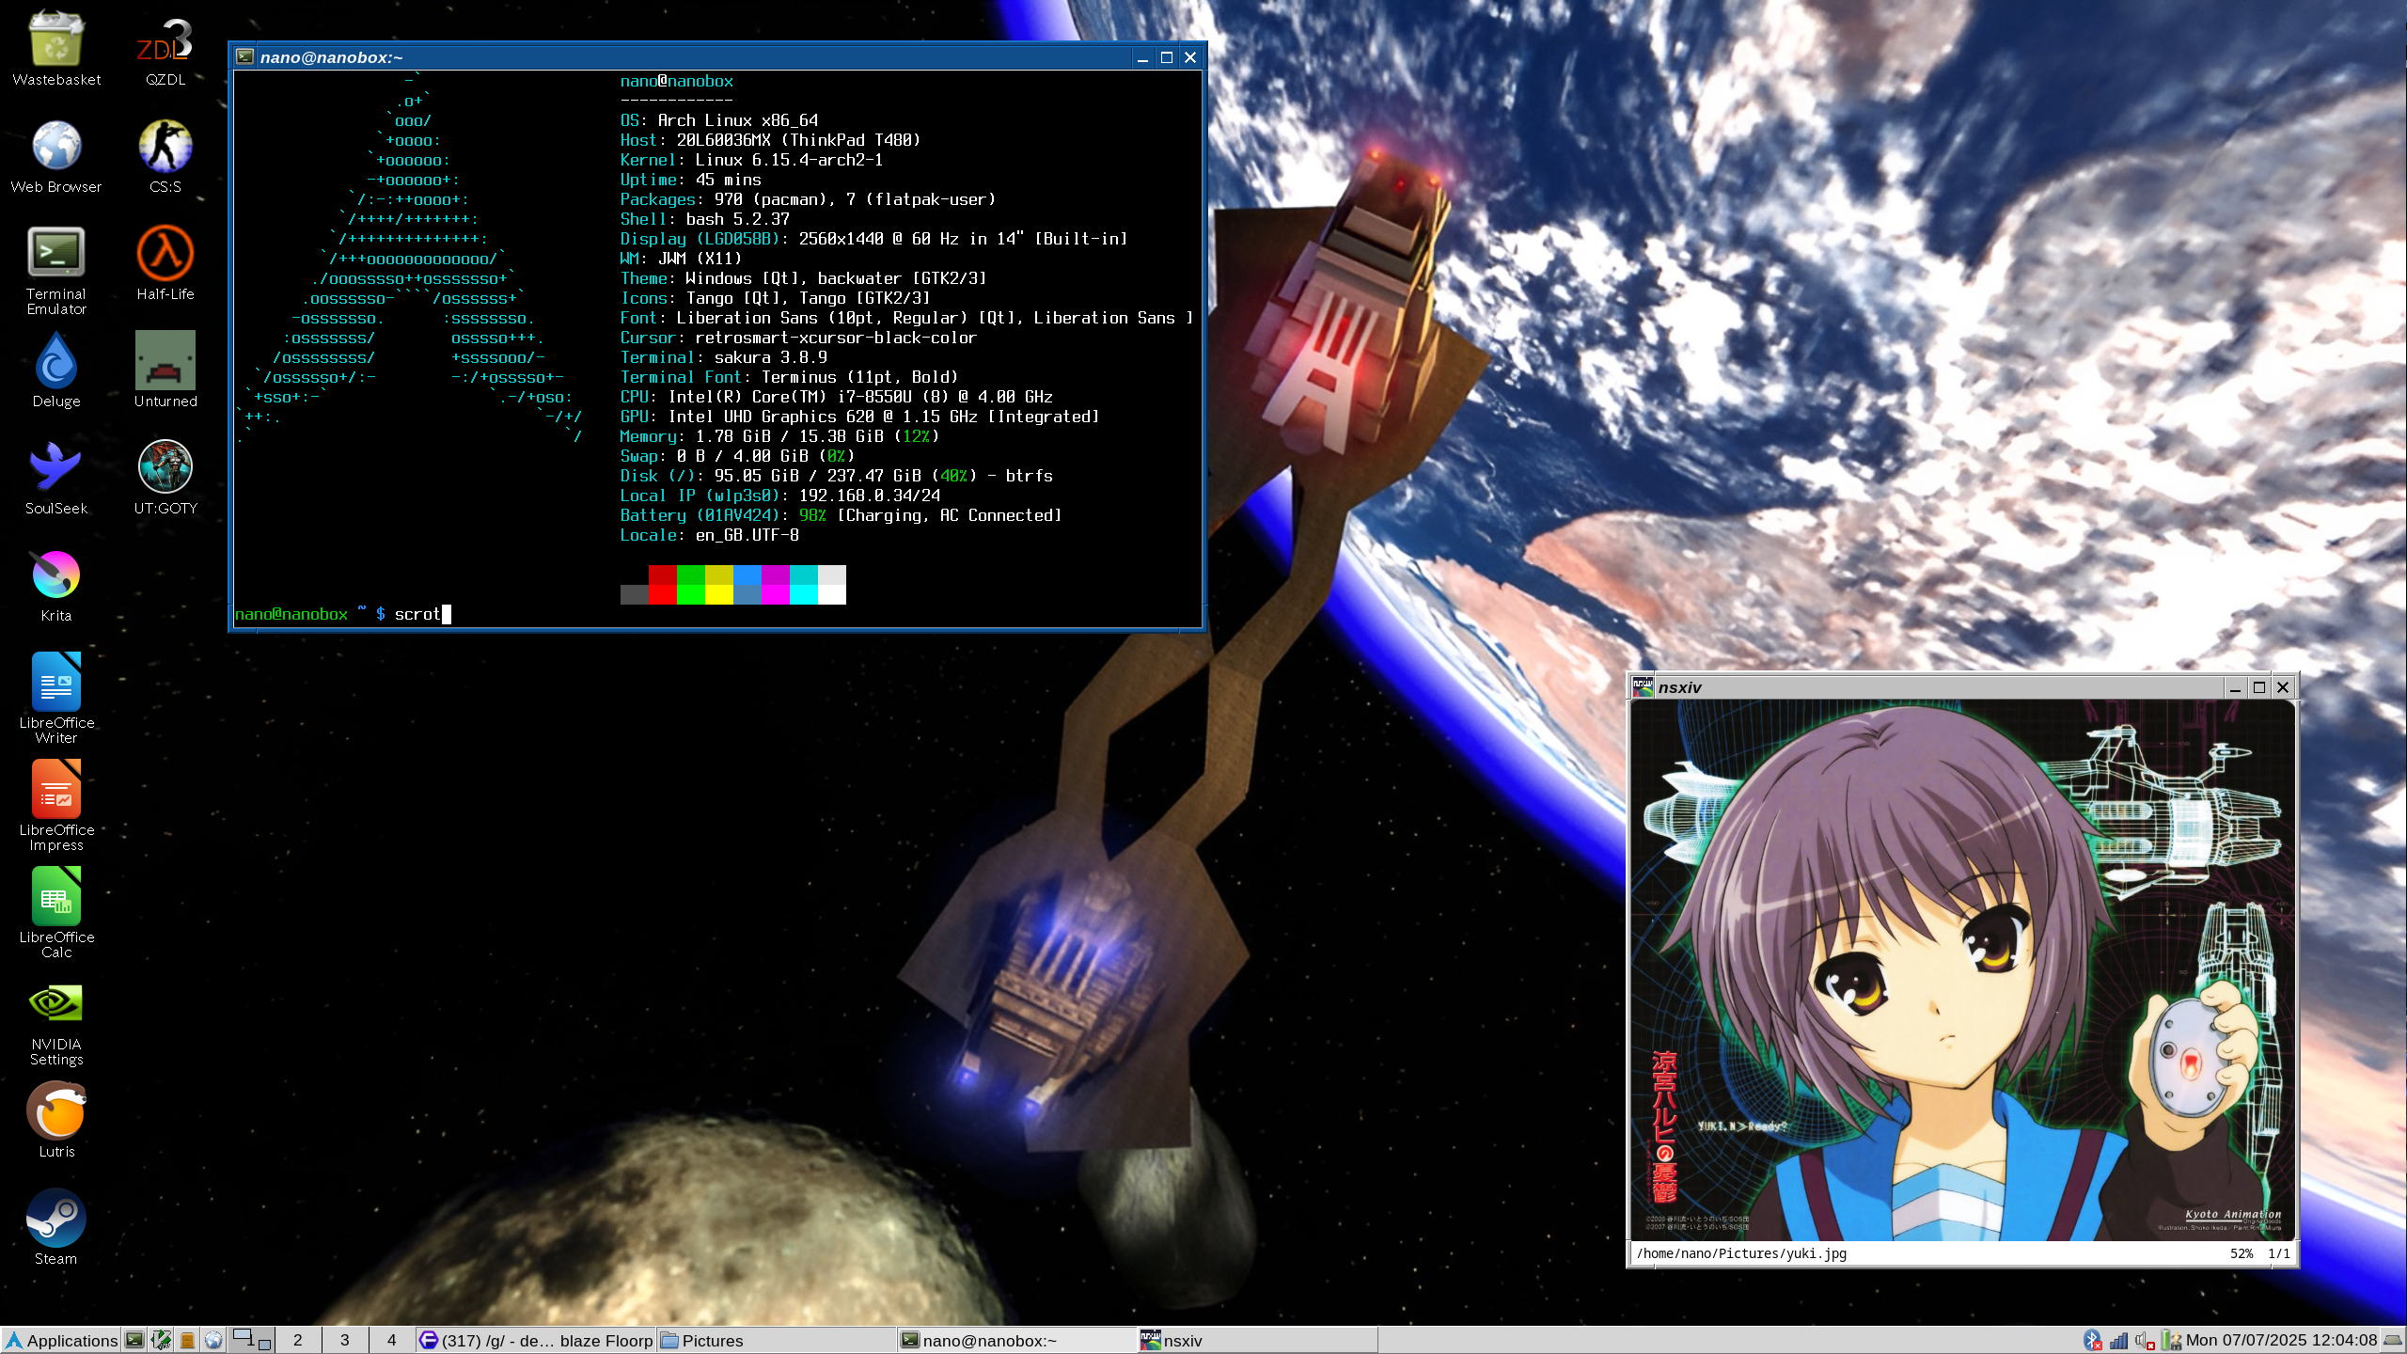Open the LibreOffice Impress desktop icon

56,805
